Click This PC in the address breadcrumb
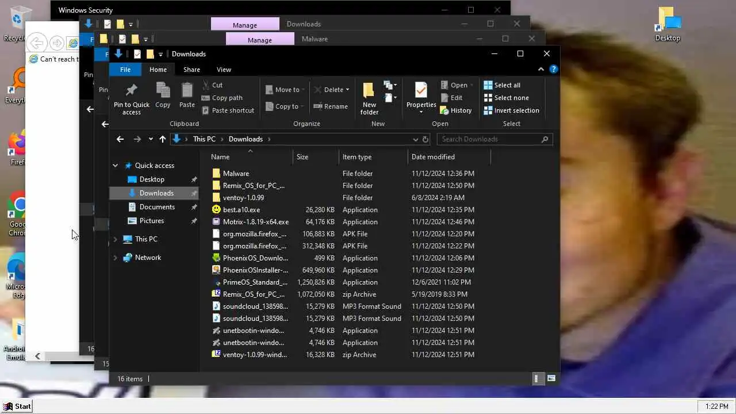The height and width of the screenshot is (414, 736). [204, 139]
